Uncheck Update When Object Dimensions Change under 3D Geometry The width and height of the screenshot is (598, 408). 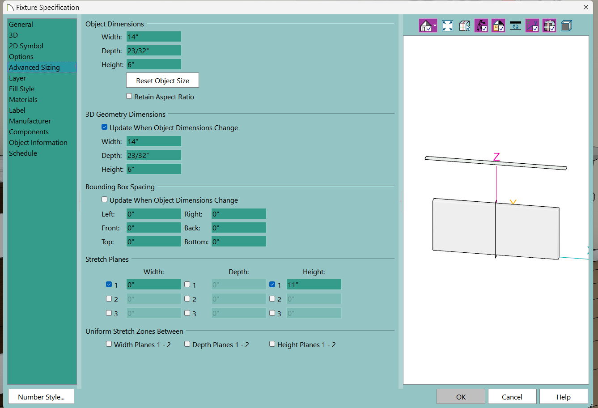[x=105, y=127]
